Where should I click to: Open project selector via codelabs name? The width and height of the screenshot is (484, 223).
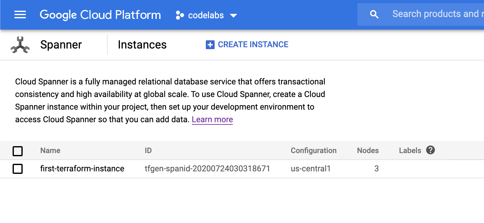tap(206, 15)
